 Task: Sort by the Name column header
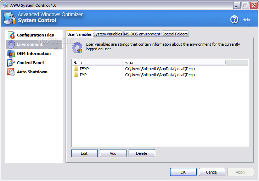click(97, 62)
